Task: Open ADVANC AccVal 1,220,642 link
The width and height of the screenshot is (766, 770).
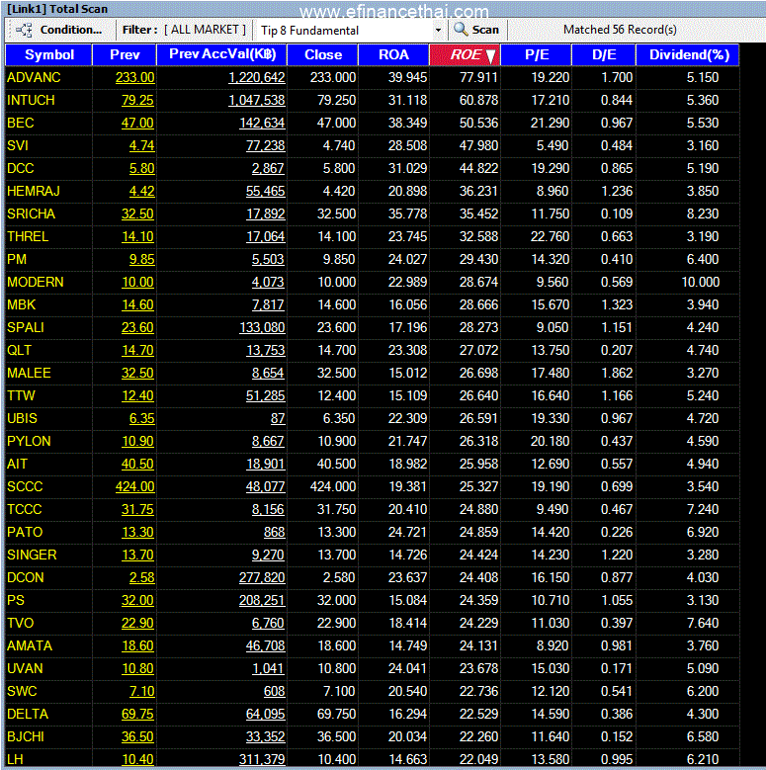Action: (257, 77)
